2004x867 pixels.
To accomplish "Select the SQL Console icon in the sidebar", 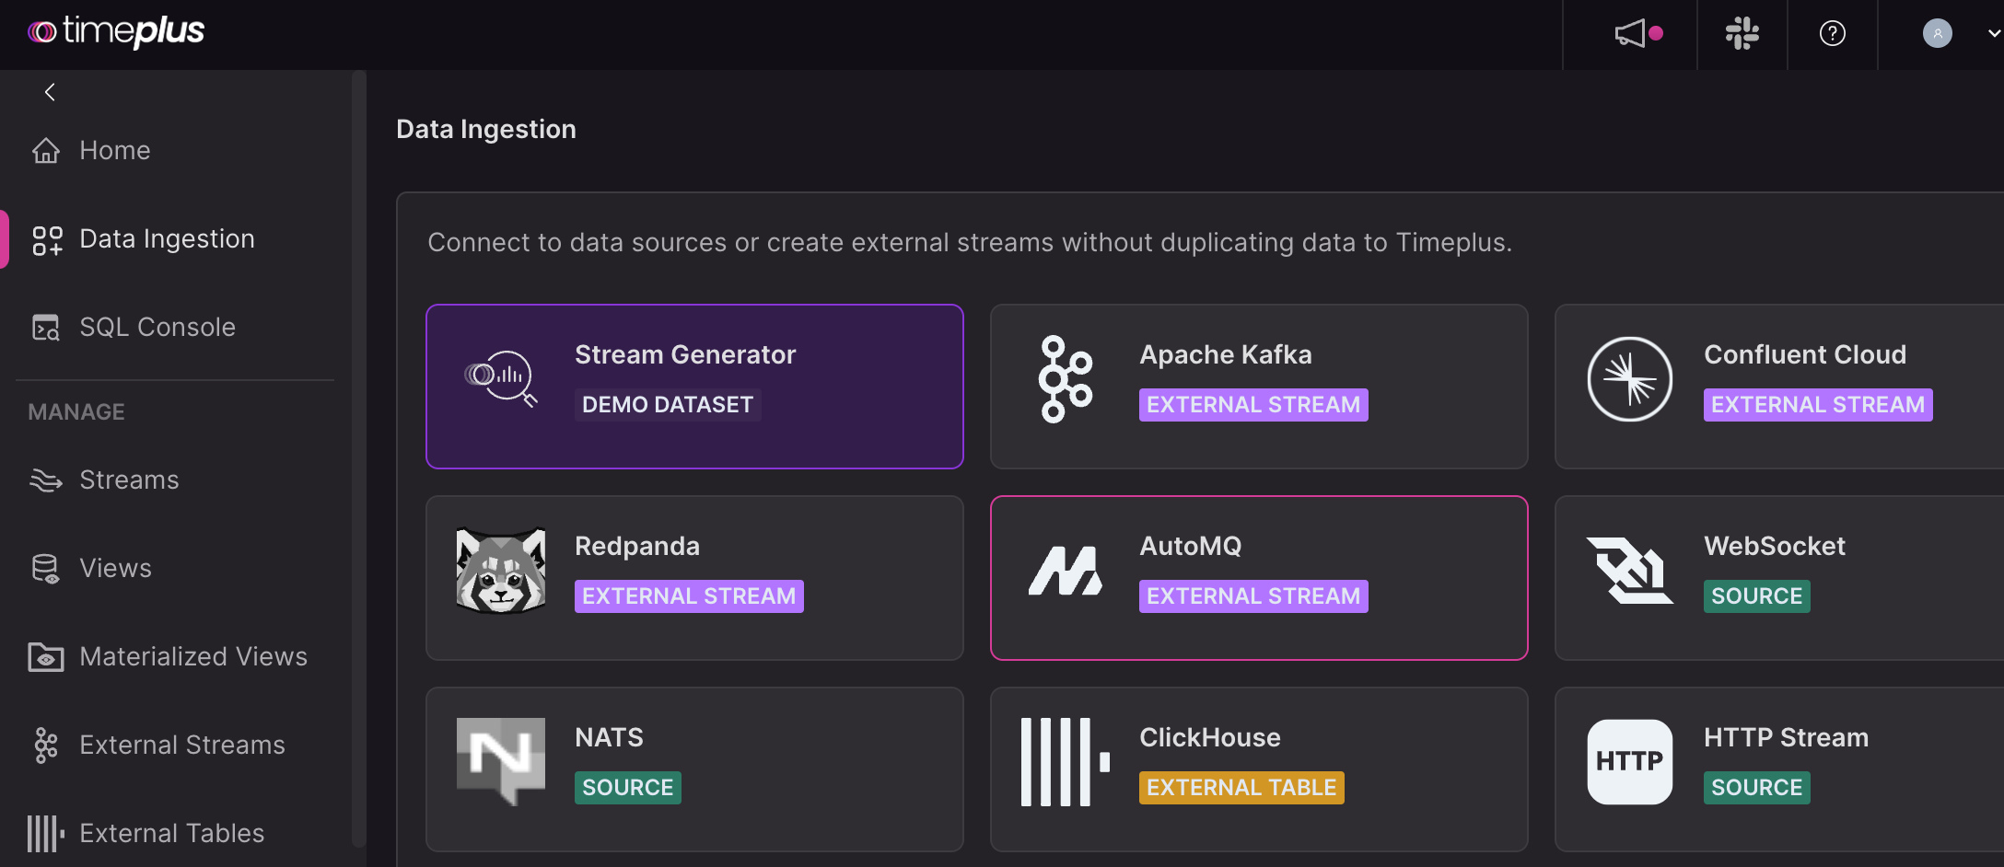I will tap(45, 327).
